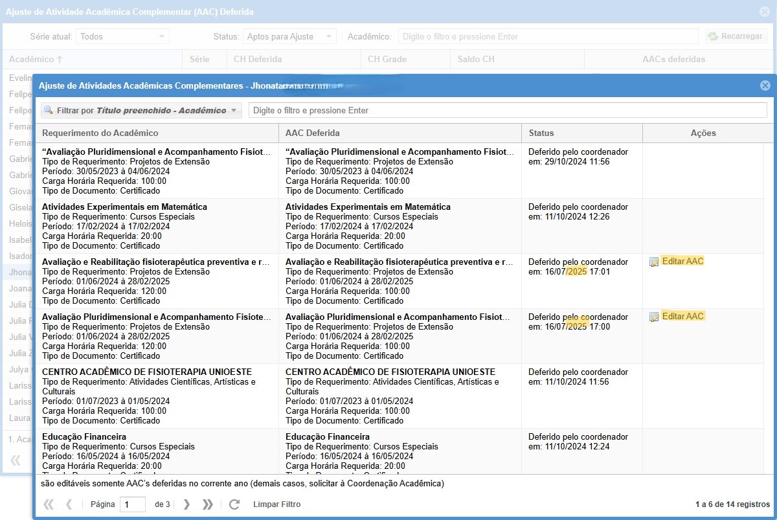This screenshot has height=520, width=777.
Task: Click the refresh icon in the pagination bar
Action: [x=234, y=504]
